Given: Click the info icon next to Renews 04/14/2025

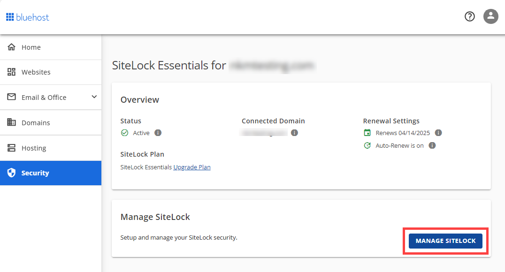Looking at the screenshot, I should click(438, 133).
